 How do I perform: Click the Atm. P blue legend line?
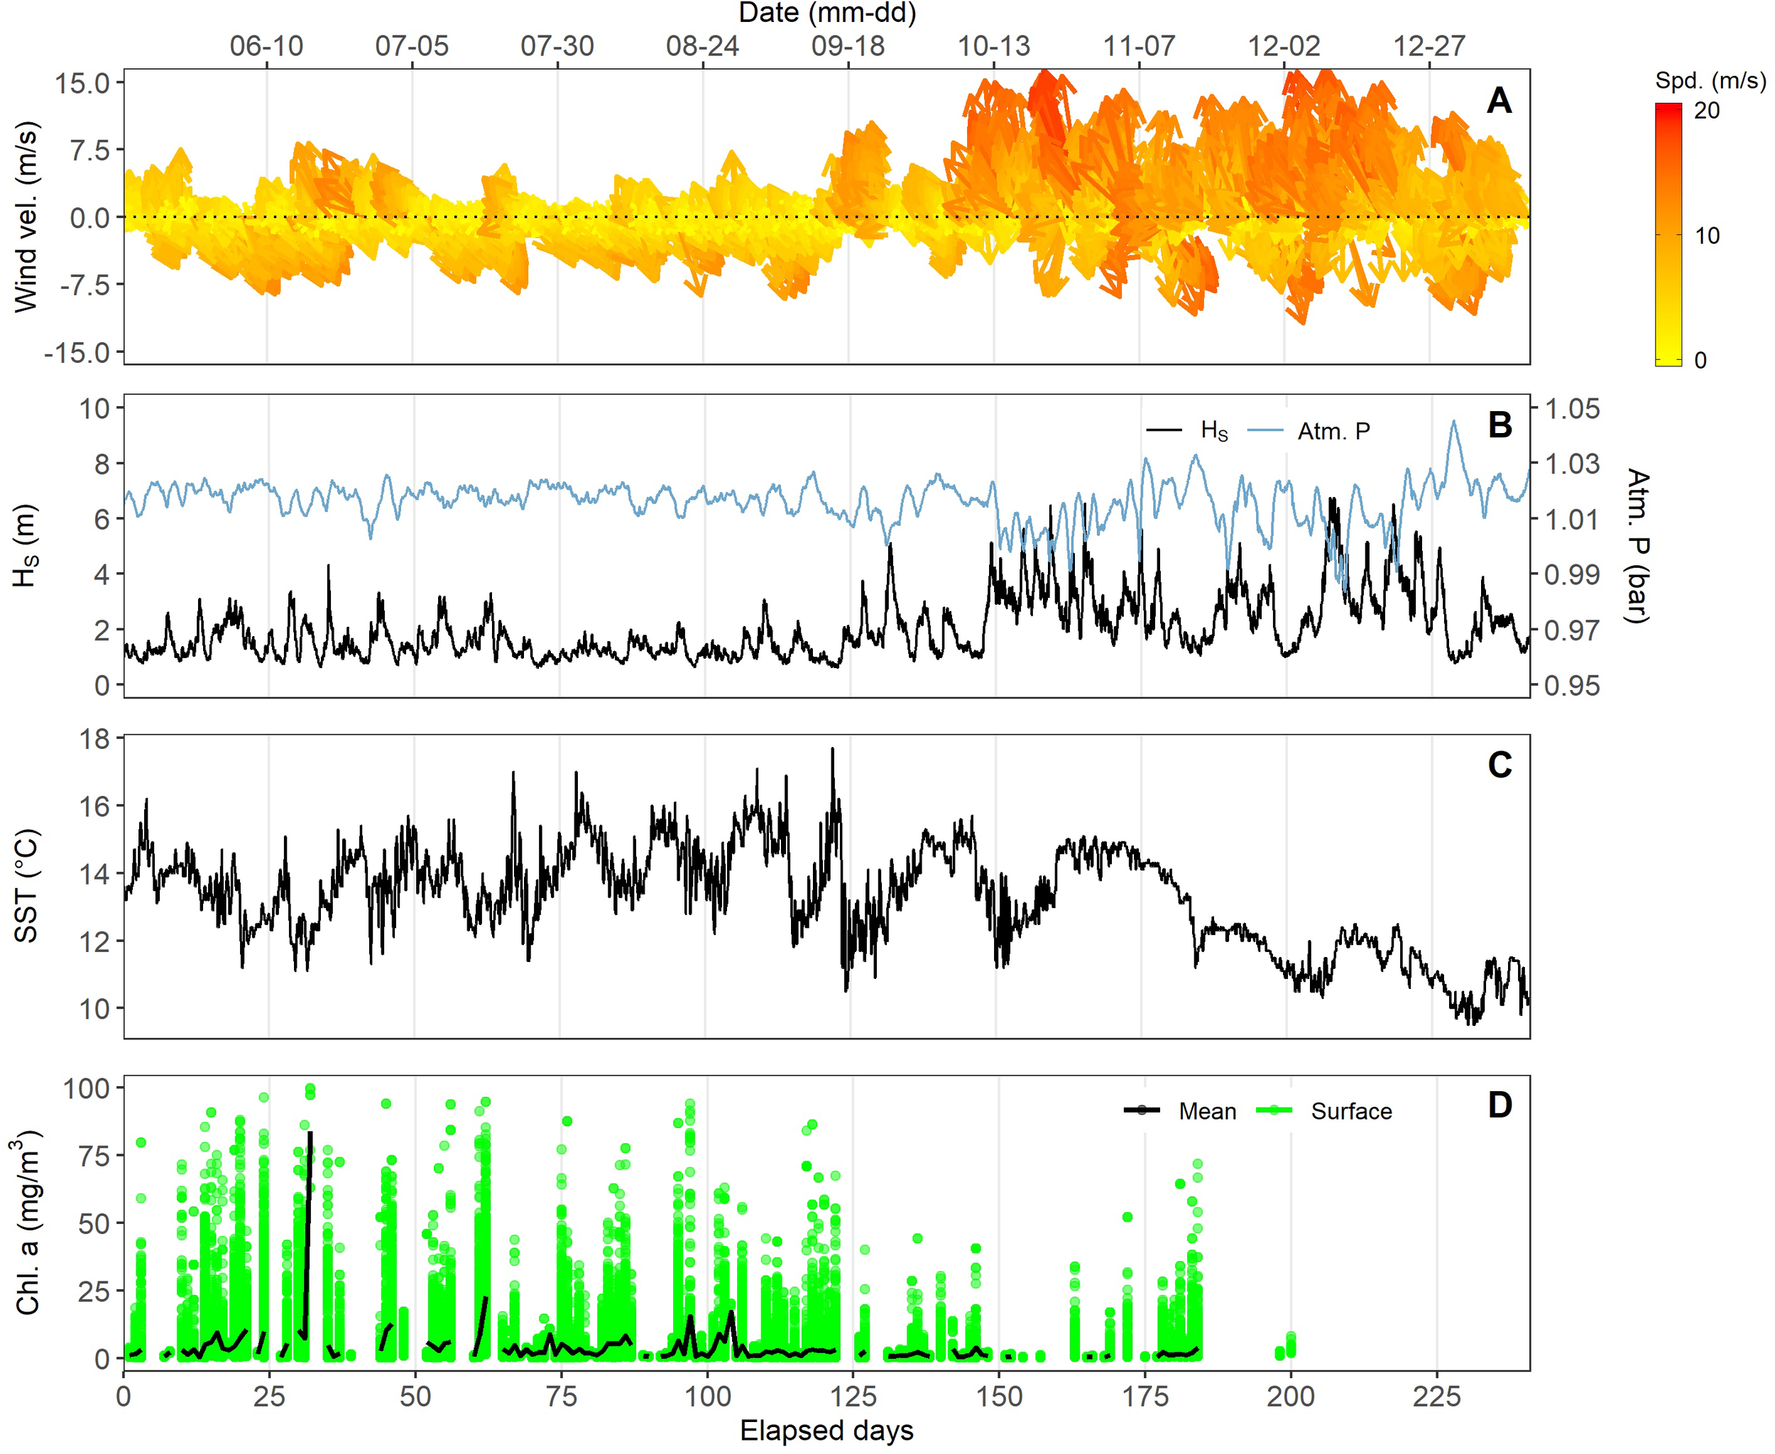[x=1265, y=430]
